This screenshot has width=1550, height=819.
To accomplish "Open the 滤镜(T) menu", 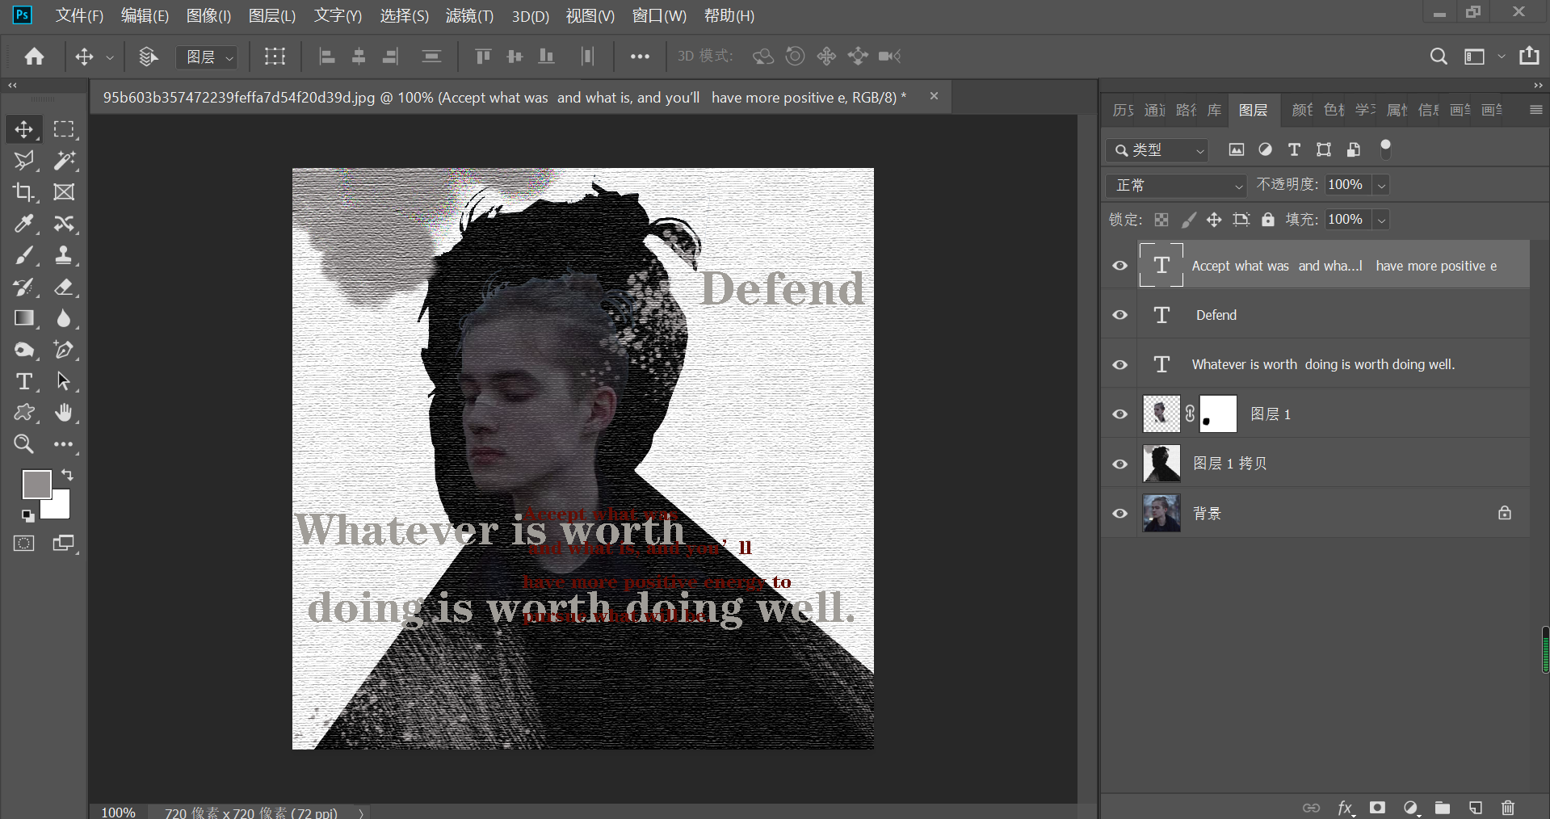I will [469, 16].
